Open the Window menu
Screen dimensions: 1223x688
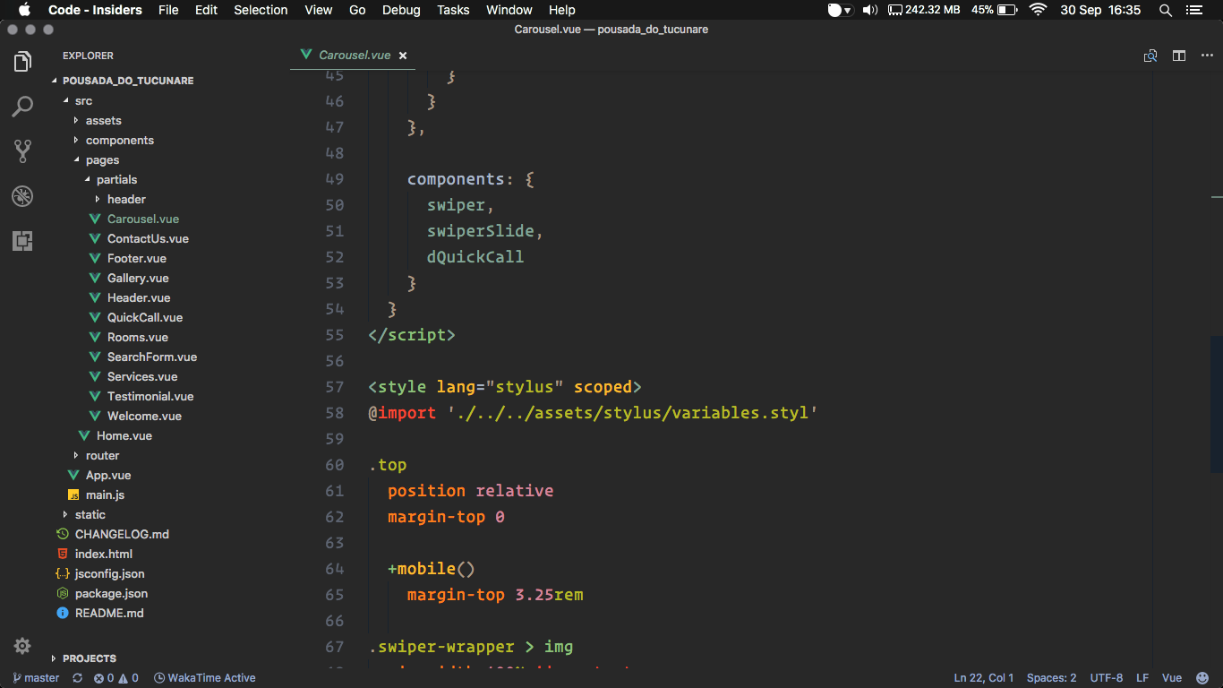(509, 10)
